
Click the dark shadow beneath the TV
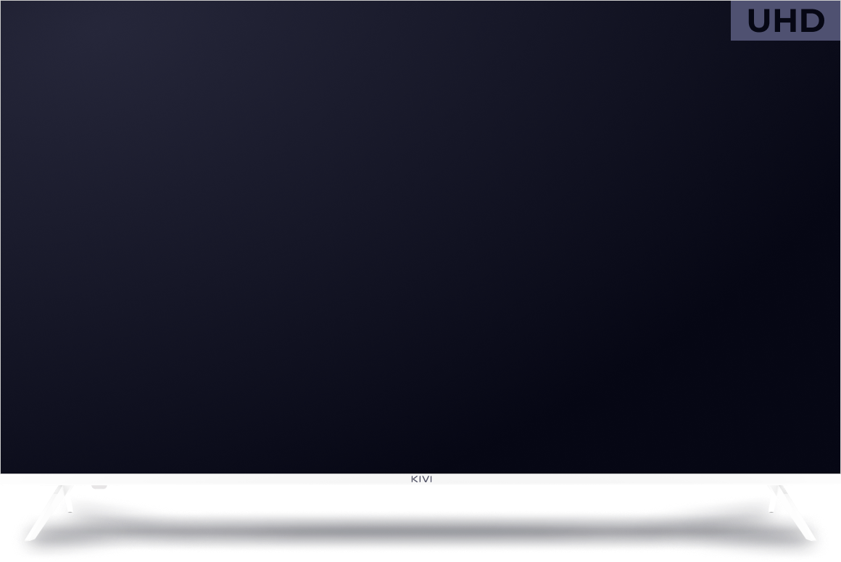(420, 524)
